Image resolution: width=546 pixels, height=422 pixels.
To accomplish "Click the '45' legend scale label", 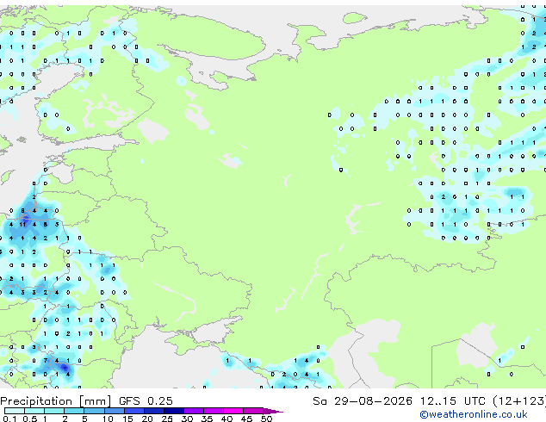I will click(246, 419).
